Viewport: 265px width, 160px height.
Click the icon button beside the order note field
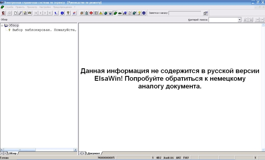click(x=205, y=13)
